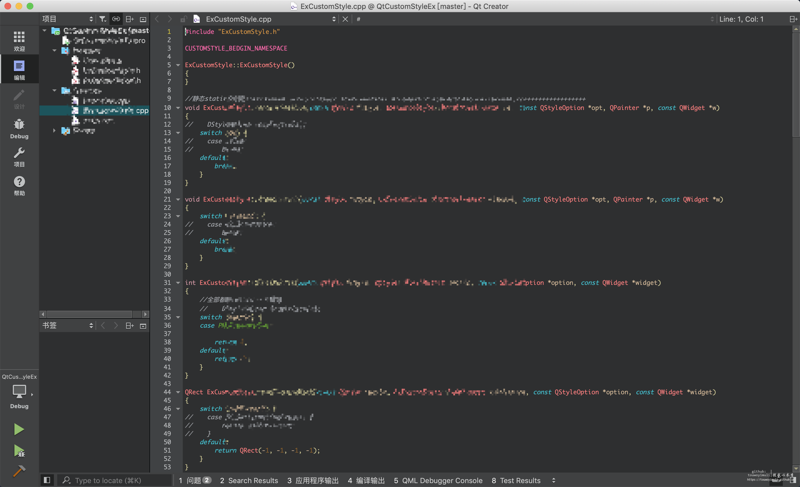Click the Line and Column indicator

[741, 19]
